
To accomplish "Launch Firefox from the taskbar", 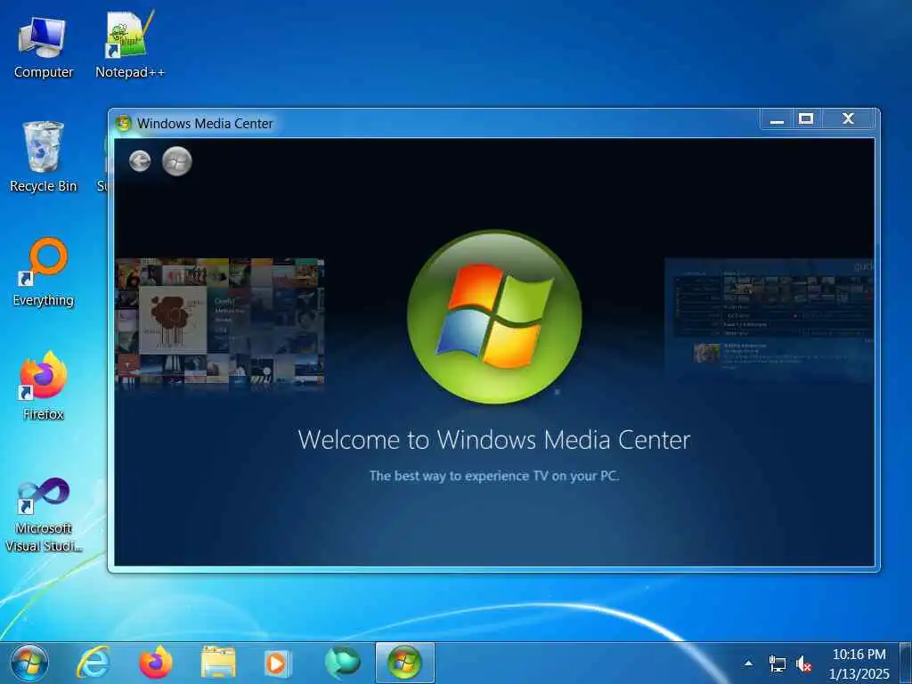I will click(x=156, y=663).
